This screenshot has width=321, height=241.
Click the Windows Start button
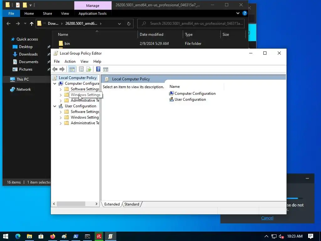click(6, 236)
